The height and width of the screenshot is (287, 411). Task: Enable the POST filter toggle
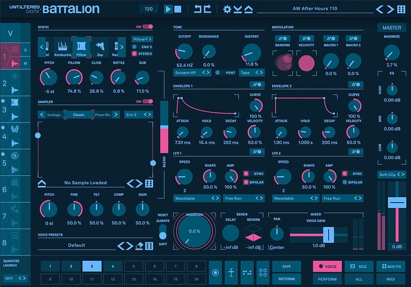point(217,72)
